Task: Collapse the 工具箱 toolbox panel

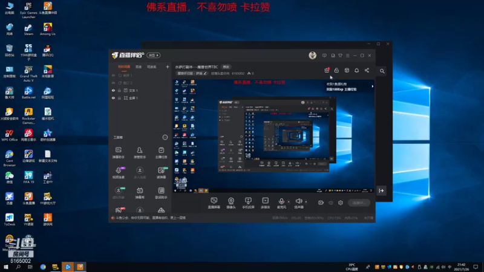Action: click(x=165, y=137)
